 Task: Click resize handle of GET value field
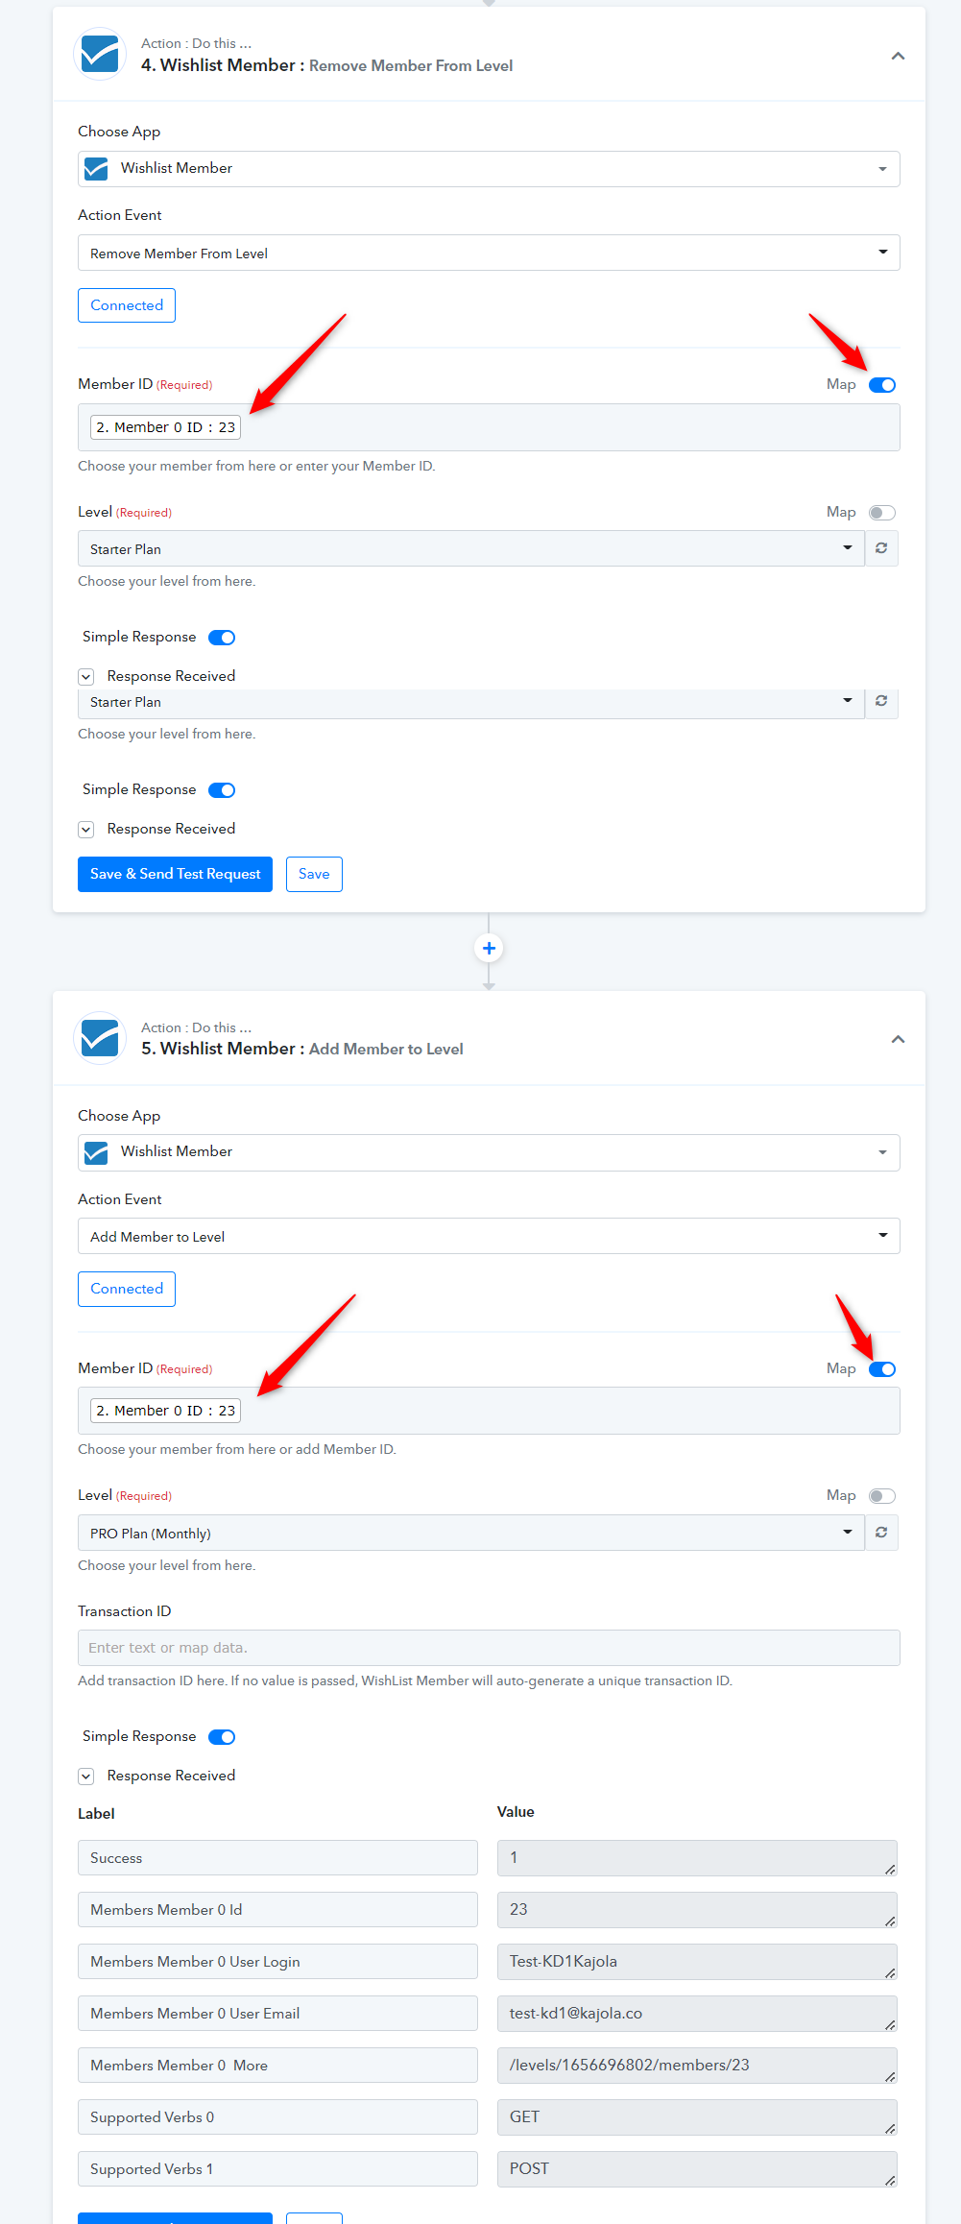tap(890, 2129)
